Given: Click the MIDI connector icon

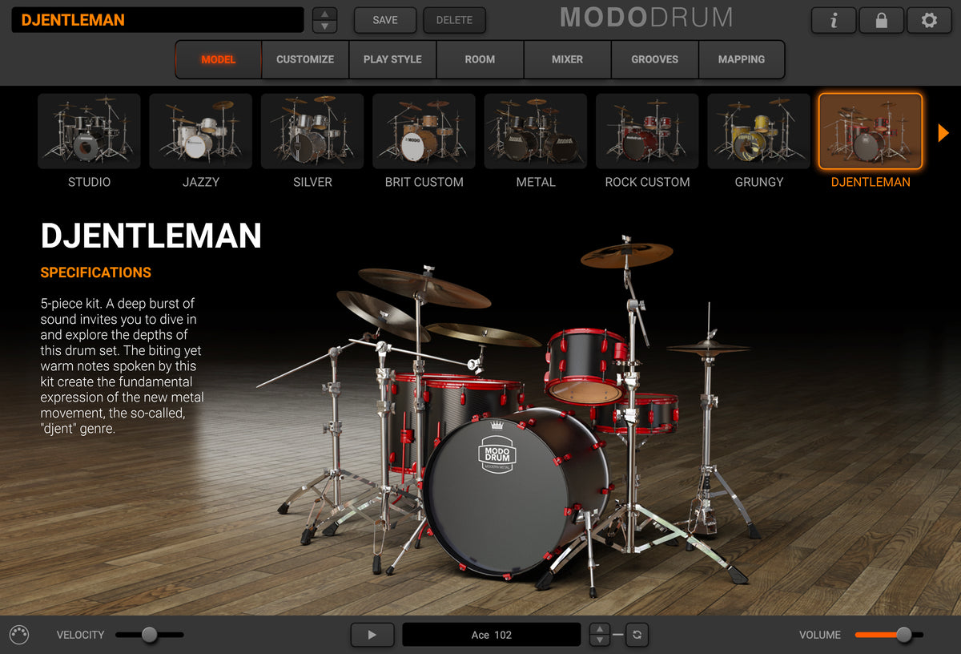Looking at the screenshot, I should point(19,635).
